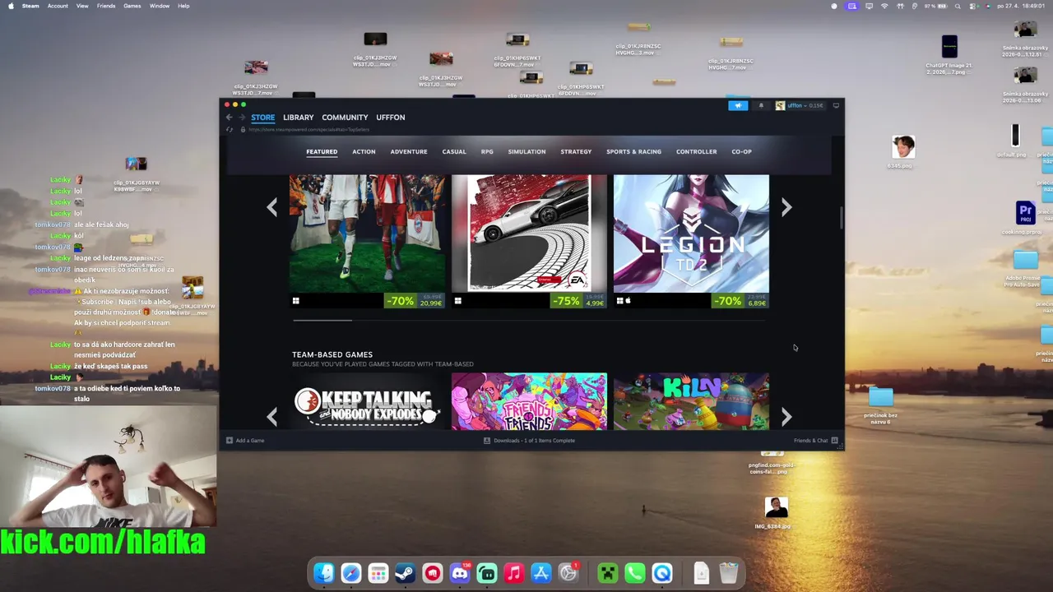The image size is (1053, 592).
Task: Switch to the LIBRARY tab
Action: [298, 118]
